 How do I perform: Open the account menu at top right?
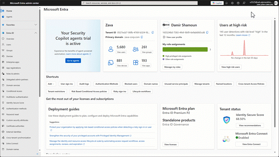[264, 3]
